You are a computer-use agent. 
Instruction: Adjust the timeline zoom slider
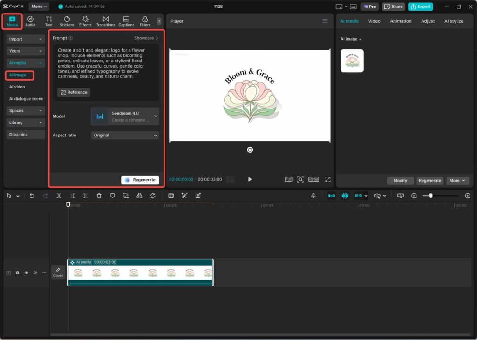click(431, 196)
